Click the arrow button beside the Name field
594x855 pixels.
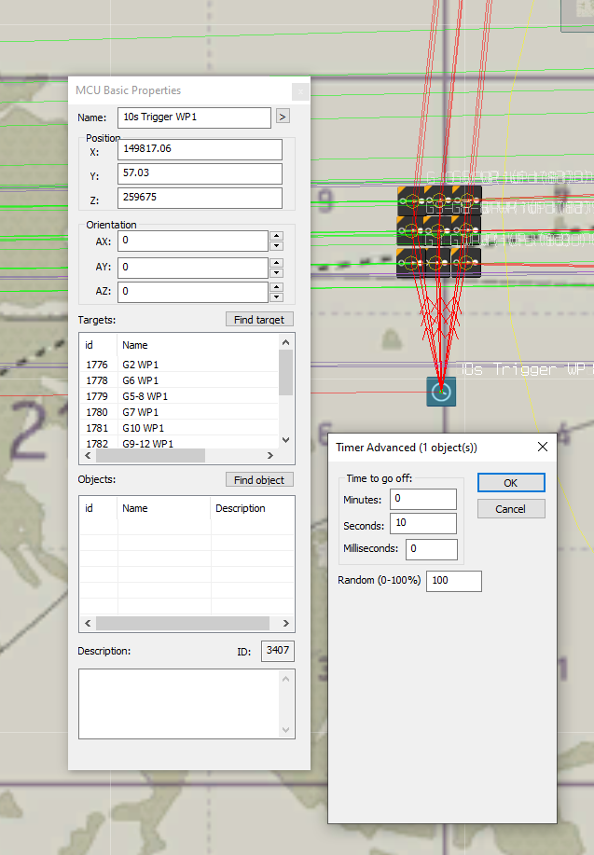coord(283,117)
